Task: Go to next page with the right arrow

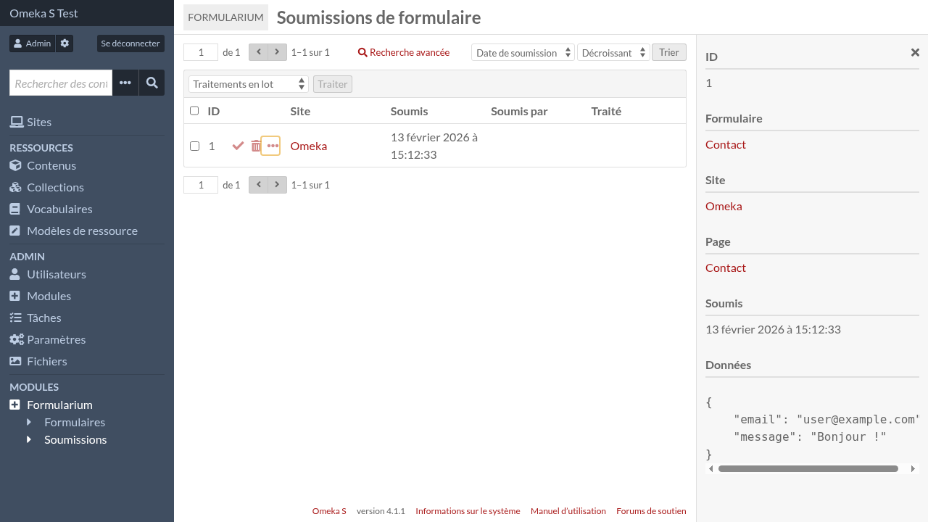Action: pyautogui.click(x=277, y=52)
